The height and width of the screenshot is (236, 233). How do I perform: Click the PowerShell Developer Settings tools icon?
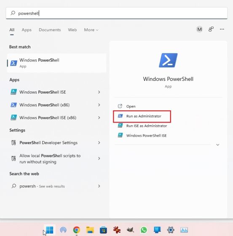[13, 142]
